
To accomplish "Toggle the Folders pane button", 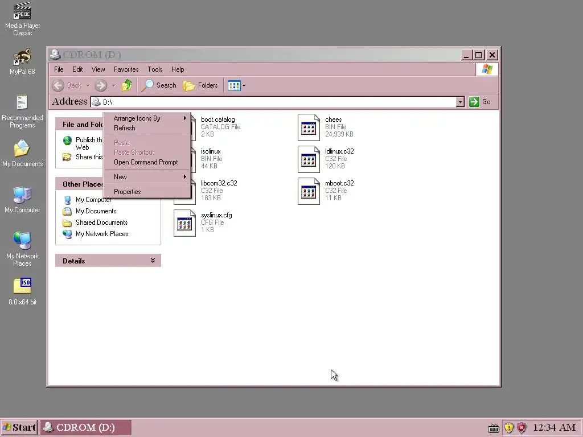I will point(200,85).
